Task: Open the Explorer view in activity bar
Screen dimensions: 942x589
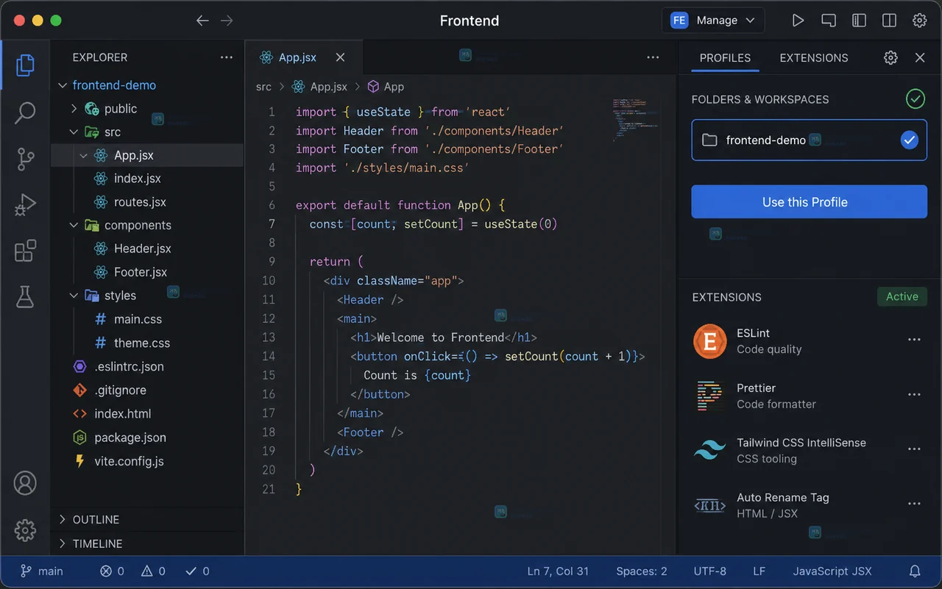Action: pos(25,65)
